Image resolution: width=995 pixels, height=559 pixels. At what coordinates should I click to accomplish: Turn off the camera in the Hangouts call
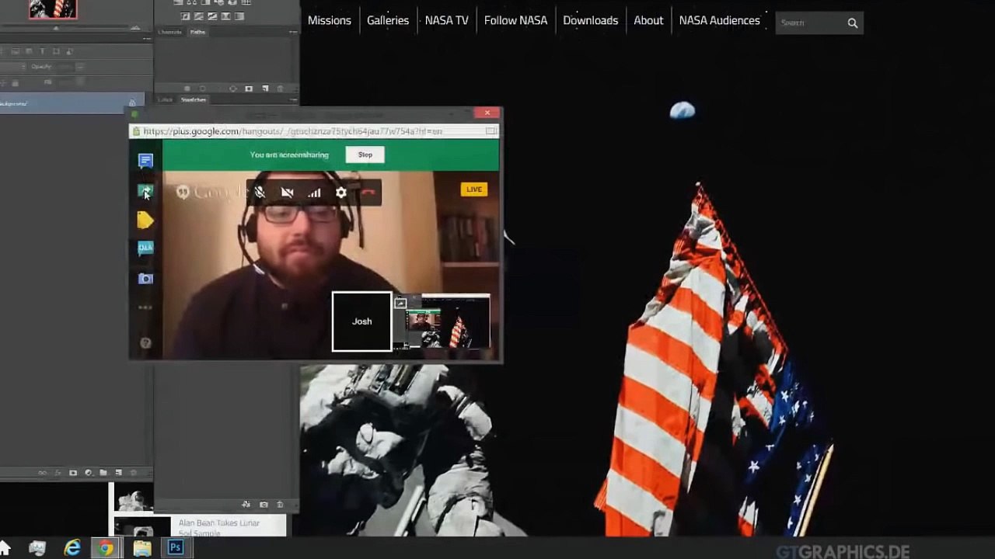[287, 193]
